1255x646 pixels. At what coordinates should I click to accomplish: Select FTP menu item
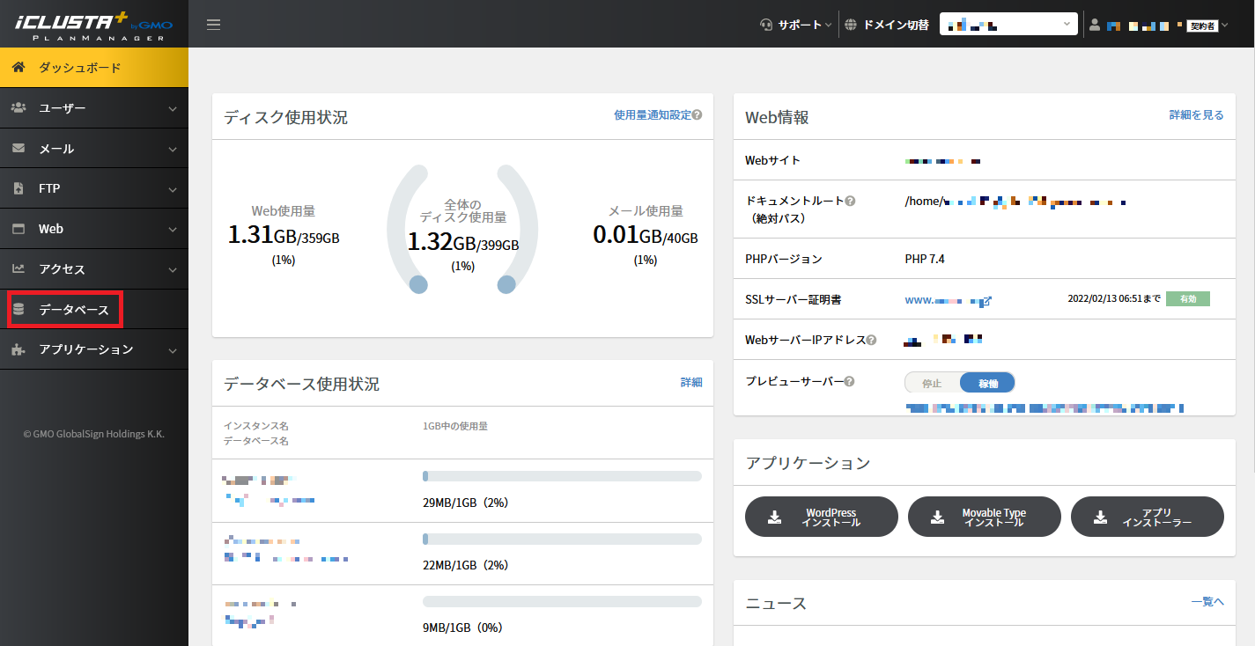click(94, 188)
